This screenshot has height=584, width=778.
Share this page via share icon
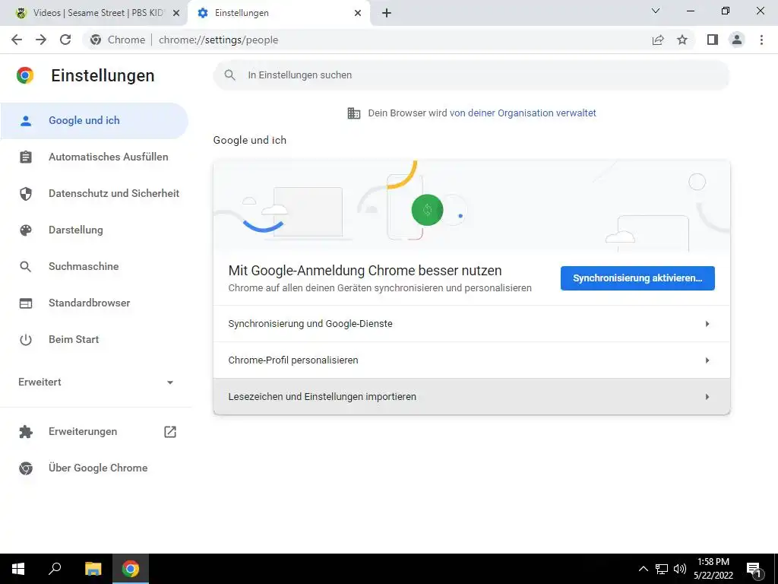658,40
